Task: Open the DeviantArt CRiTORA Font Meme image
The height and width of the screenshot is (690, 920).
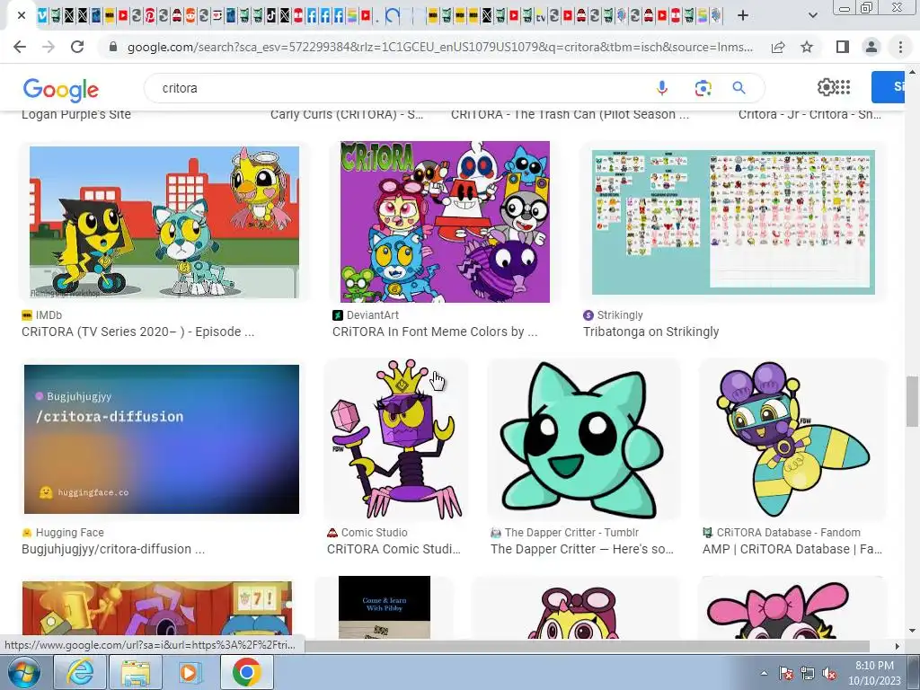Action: (446, 222)
